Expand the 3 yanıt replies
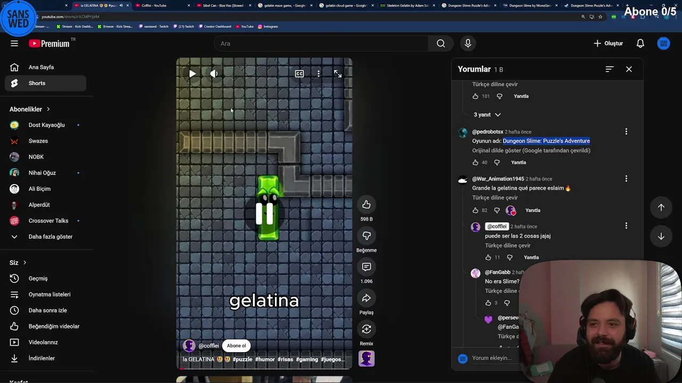This screenshot has height=383, width=682. [487, 114]
